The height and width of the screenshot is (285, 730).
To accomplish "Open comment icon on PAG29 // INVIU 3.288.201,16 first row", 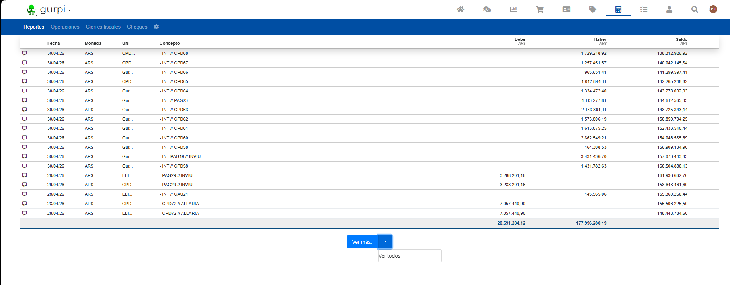I will coord(25,175).
